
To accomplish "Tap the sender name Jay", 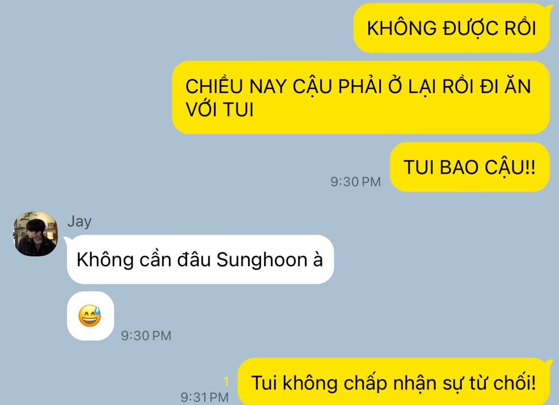I will click(79, 222).
